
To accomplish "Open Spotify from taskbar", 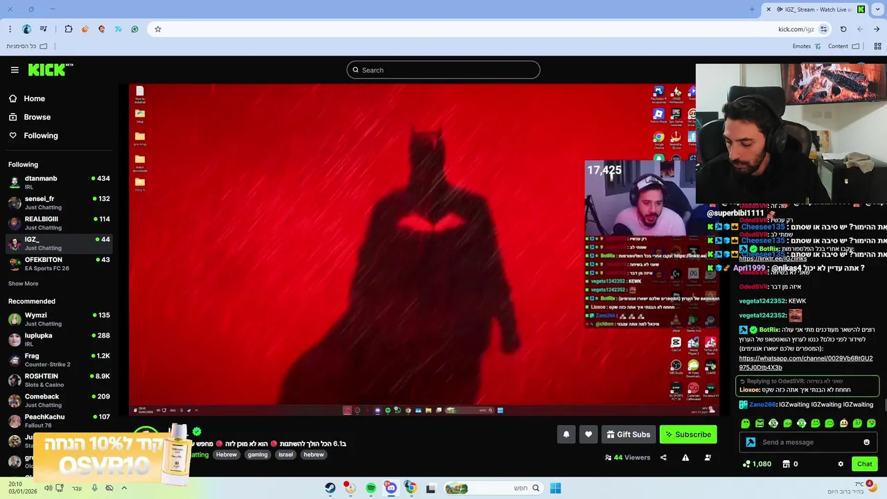I will (x=371, y=488).
